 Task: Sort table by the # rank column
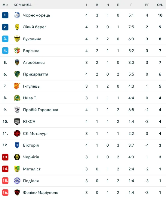(x=5, y=5)
